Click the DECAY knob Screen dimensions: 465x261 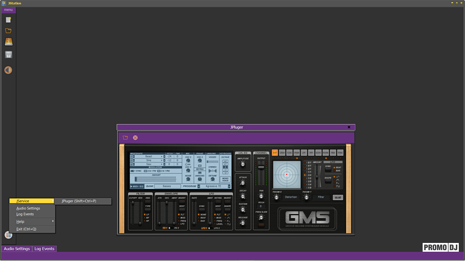(x=243, y=196)
